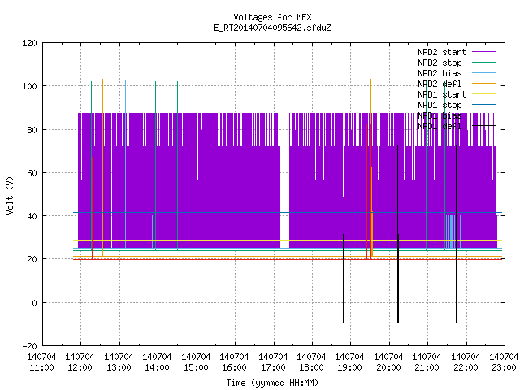Click the white data gap after 17:00
The width and height of the screenshot is (520, 390).
click(284, 180)
